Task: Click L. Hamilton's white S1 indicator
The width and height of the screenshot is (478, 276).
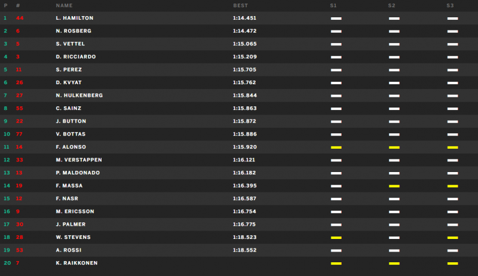Action: pos(336,19)
